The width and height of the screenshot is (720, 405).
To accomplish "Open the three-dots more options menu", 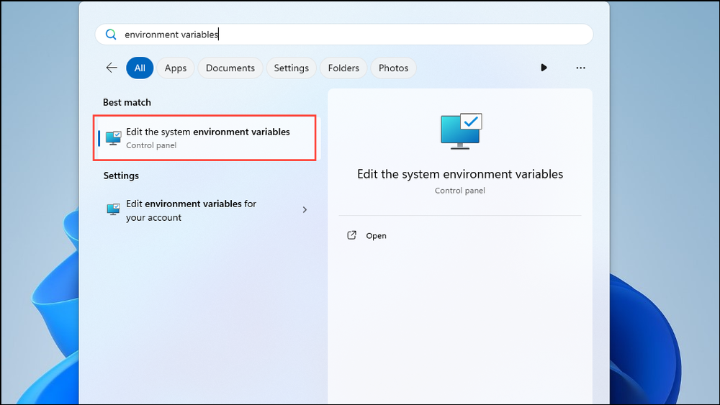I will (x=580, y=68).
